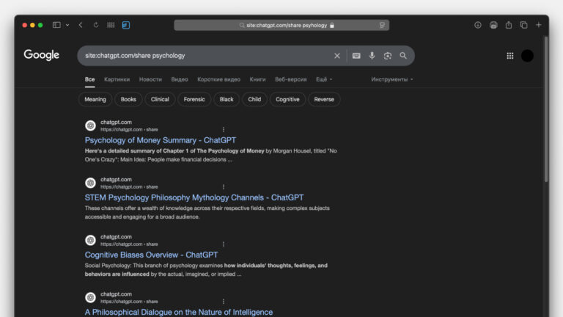Open the on-screen keyboard input tool
This screenshot has height=317, width=563.
click(356, 56)
